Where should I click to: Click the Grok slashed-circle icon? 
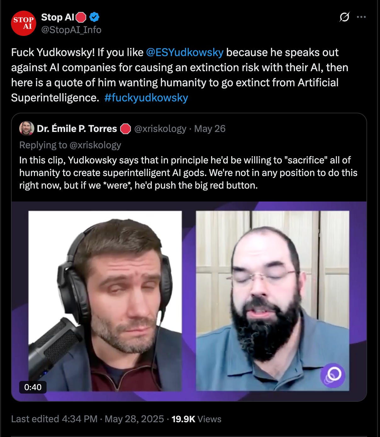coord(344,17)
